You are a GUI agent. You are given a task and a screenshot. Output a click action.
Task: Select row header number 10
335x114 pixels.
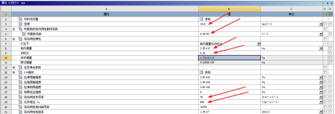[x=6, y=58]
